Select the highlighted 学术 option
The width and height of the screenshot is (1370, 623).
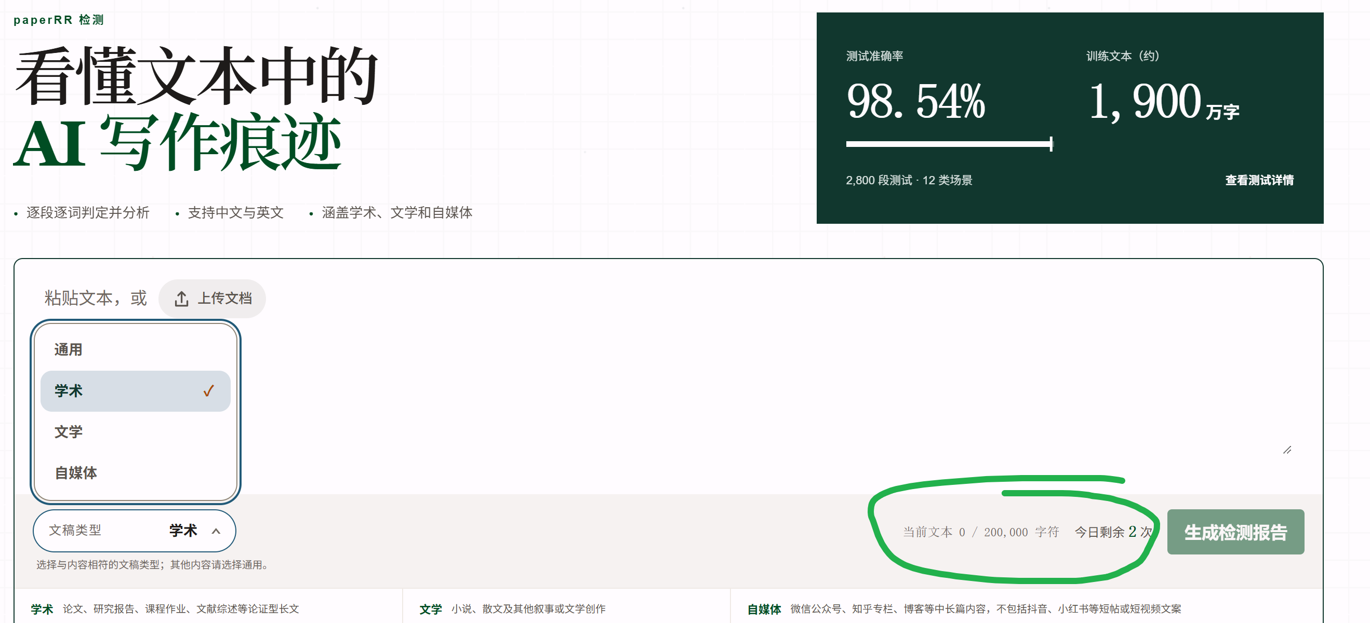(135, 391)
